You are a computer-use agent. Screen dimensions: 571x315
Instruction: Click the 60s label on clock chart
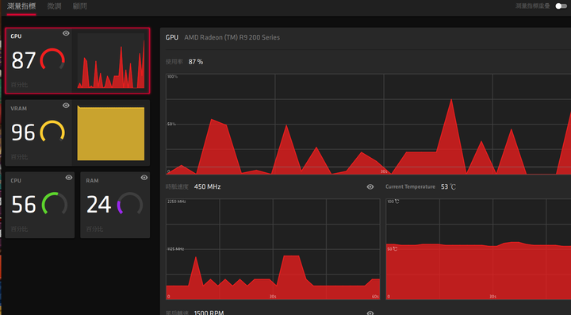375,297
